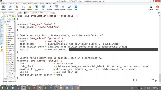The image size is (161, 90).
Task: Click the Name column header in file list
Action: (9, 22)
